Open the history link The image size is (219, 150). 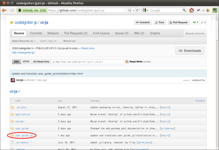point(200,101)
